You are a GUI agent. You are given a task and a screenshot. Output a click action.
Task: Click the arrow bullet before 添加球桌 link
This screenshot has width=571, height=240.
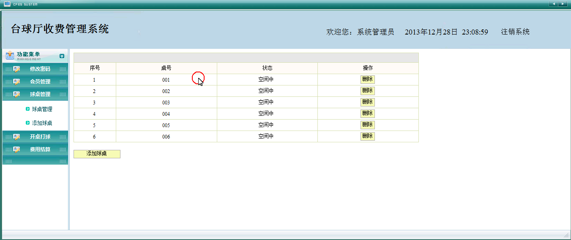pyautogui.click(x=28, y=123)
